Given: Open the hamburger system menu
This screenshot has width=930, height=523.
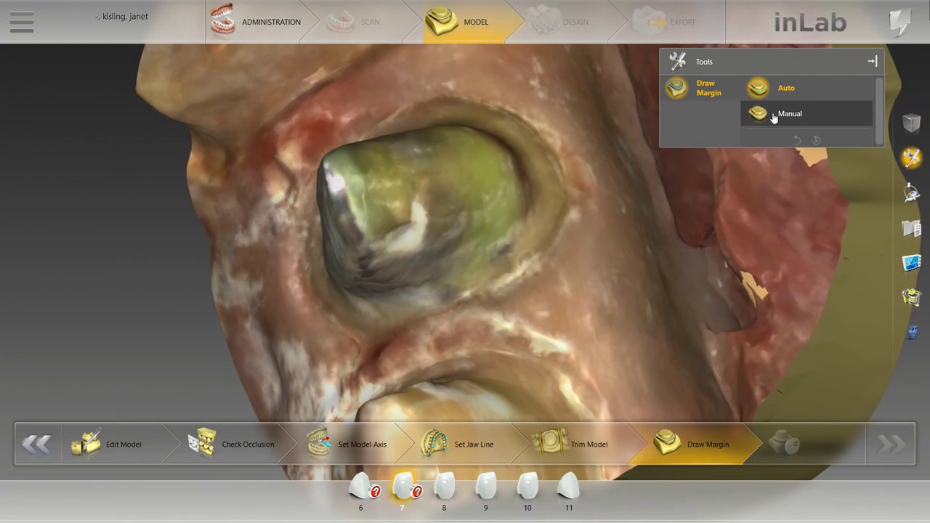Looking at the screenshot, I should (x=22, y=22).
